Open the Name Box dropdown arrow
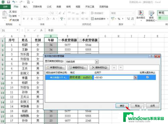Viewport: 168px width, 124px height. click(17, 30)
